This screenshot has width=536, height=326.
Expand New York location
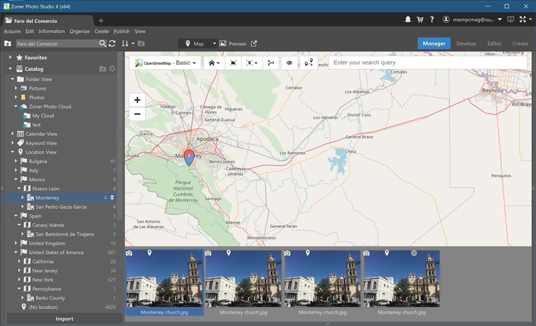coord(19,280)
